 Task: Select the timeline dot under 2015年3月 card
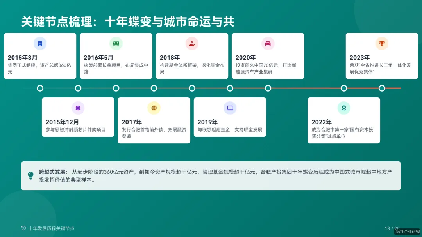tap(40, 88)
